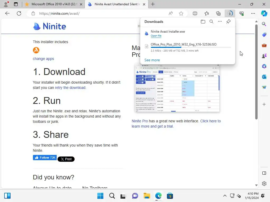
Task: Open tab actions menu icon
Action: 16,4
